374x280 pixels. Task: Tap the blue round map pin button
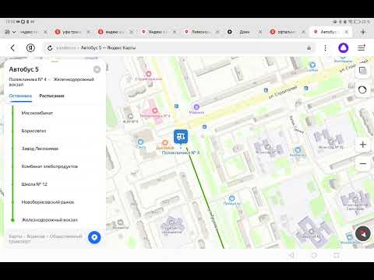pyautogui.click(x=94, y=237)
